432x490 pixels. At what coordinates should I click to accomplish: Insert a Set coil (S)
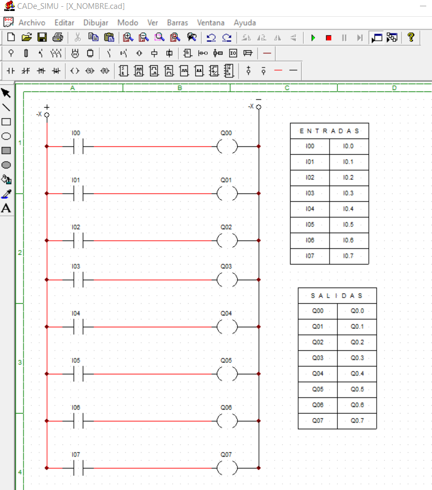tap(89, 71)
